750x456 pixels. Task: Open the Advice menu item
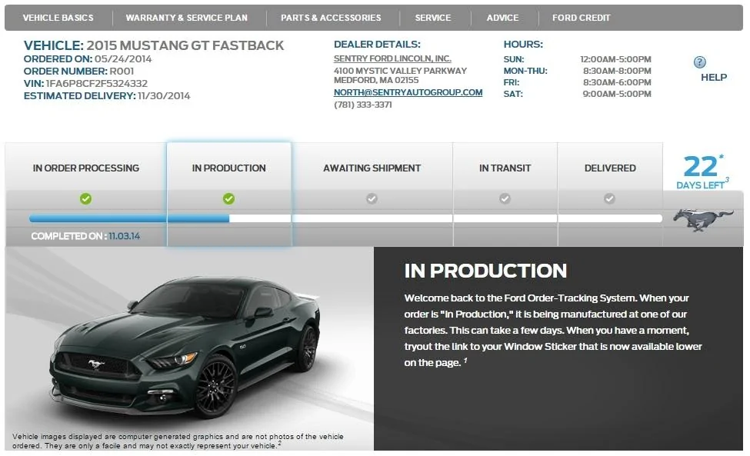point(502,18)
